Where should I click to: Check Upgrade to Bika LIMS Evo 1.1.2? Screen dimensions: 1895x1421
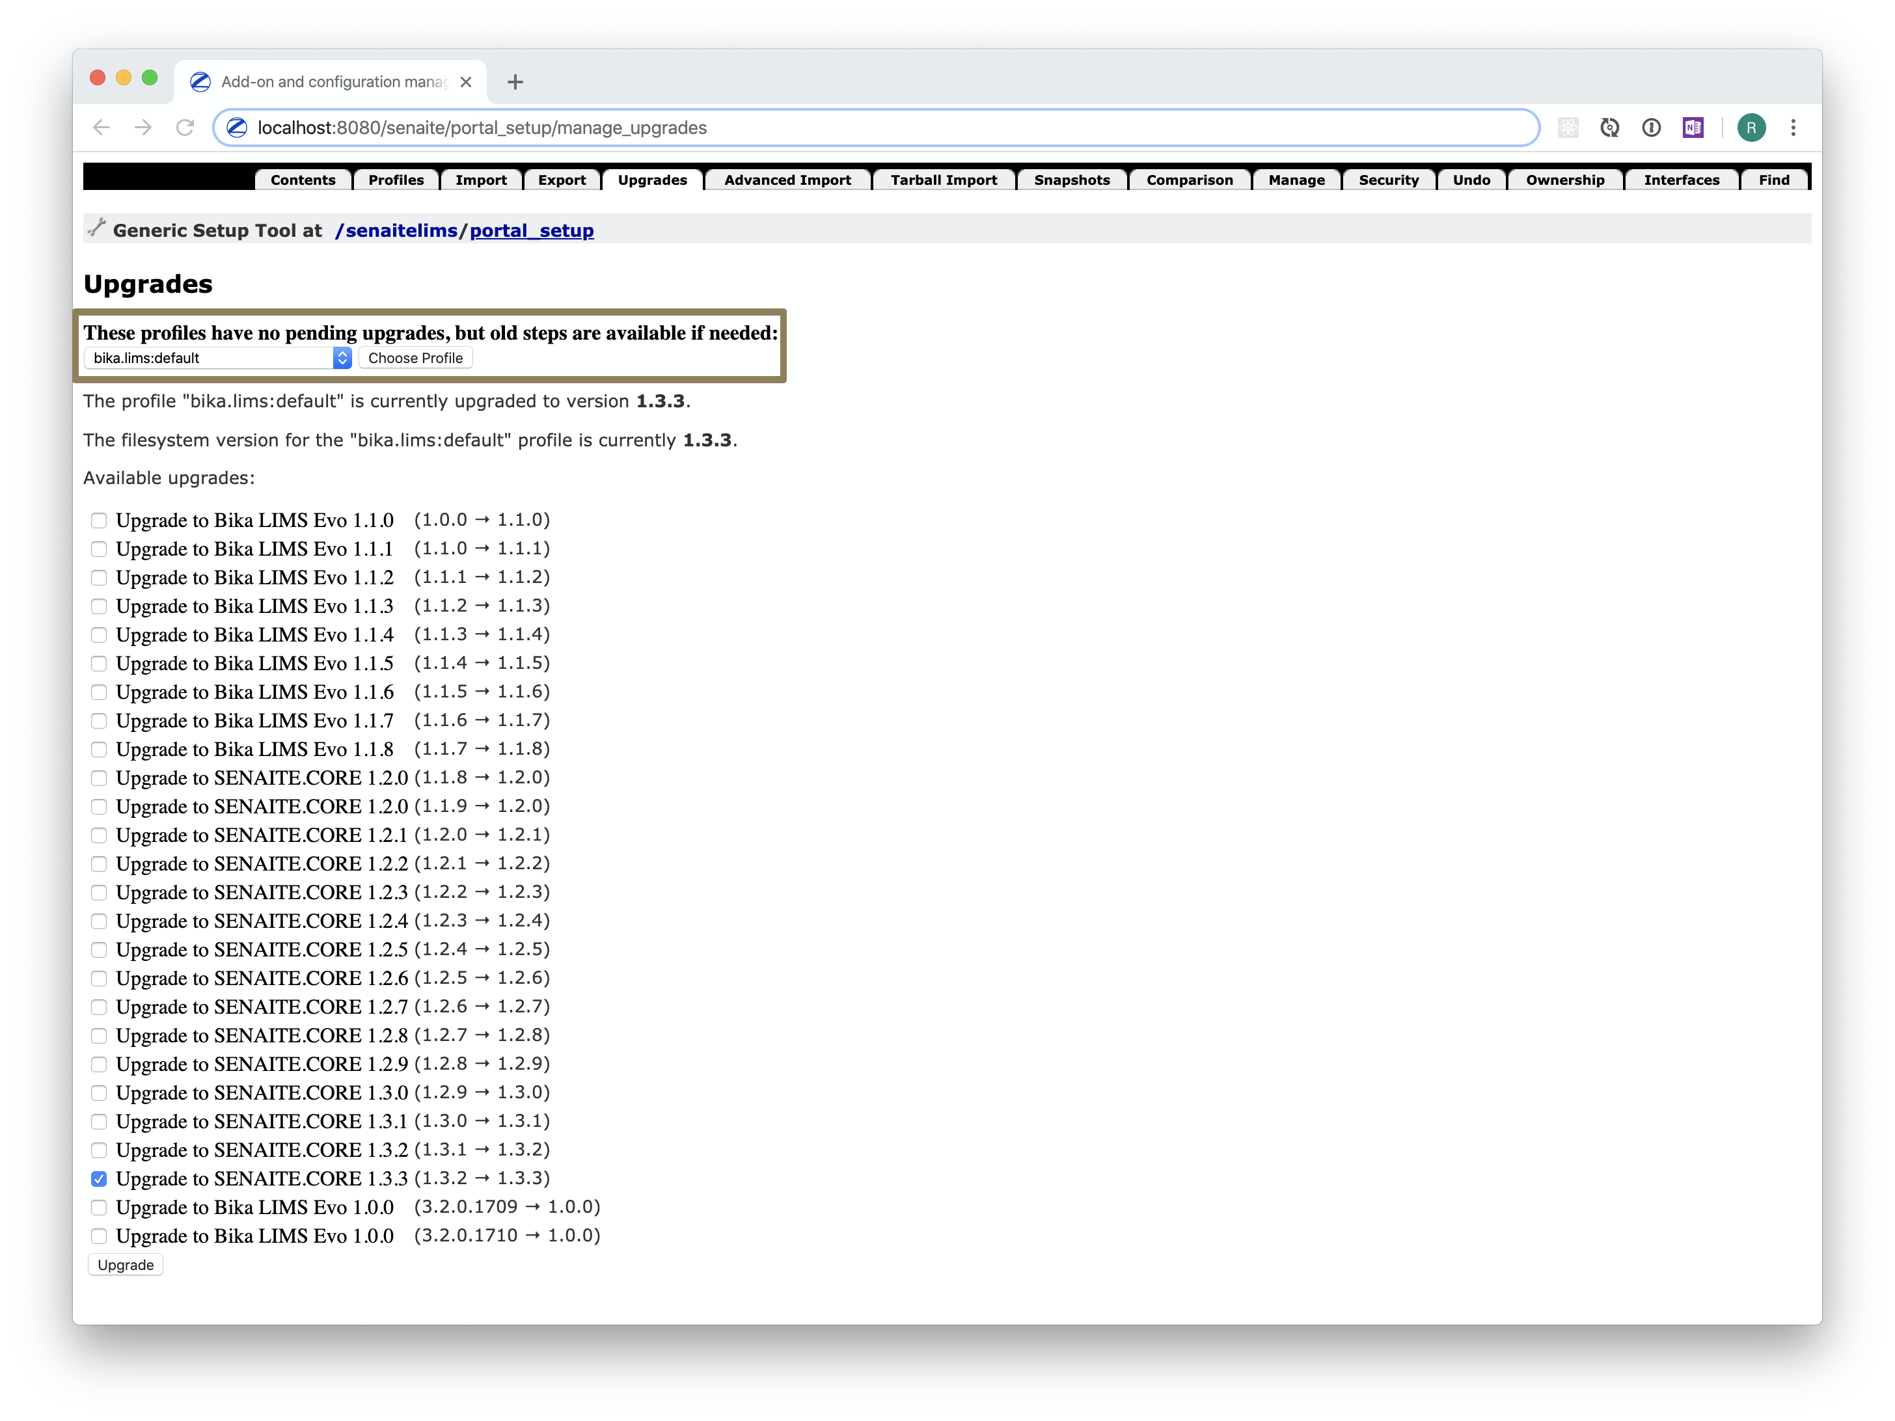click(x=100, y=578)
